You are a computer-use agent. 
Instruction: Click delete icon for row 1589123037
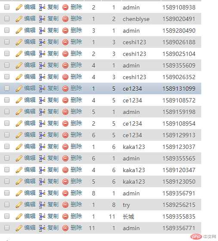point(65,147)
